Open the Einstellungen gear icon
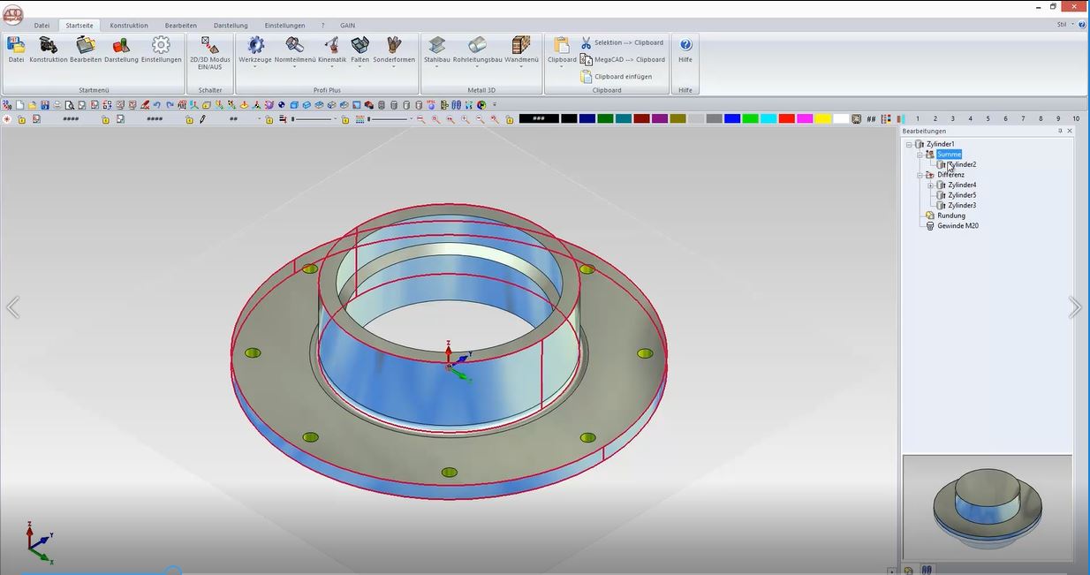The height and width of the screenshot is (575, 1090). (161, 49)
